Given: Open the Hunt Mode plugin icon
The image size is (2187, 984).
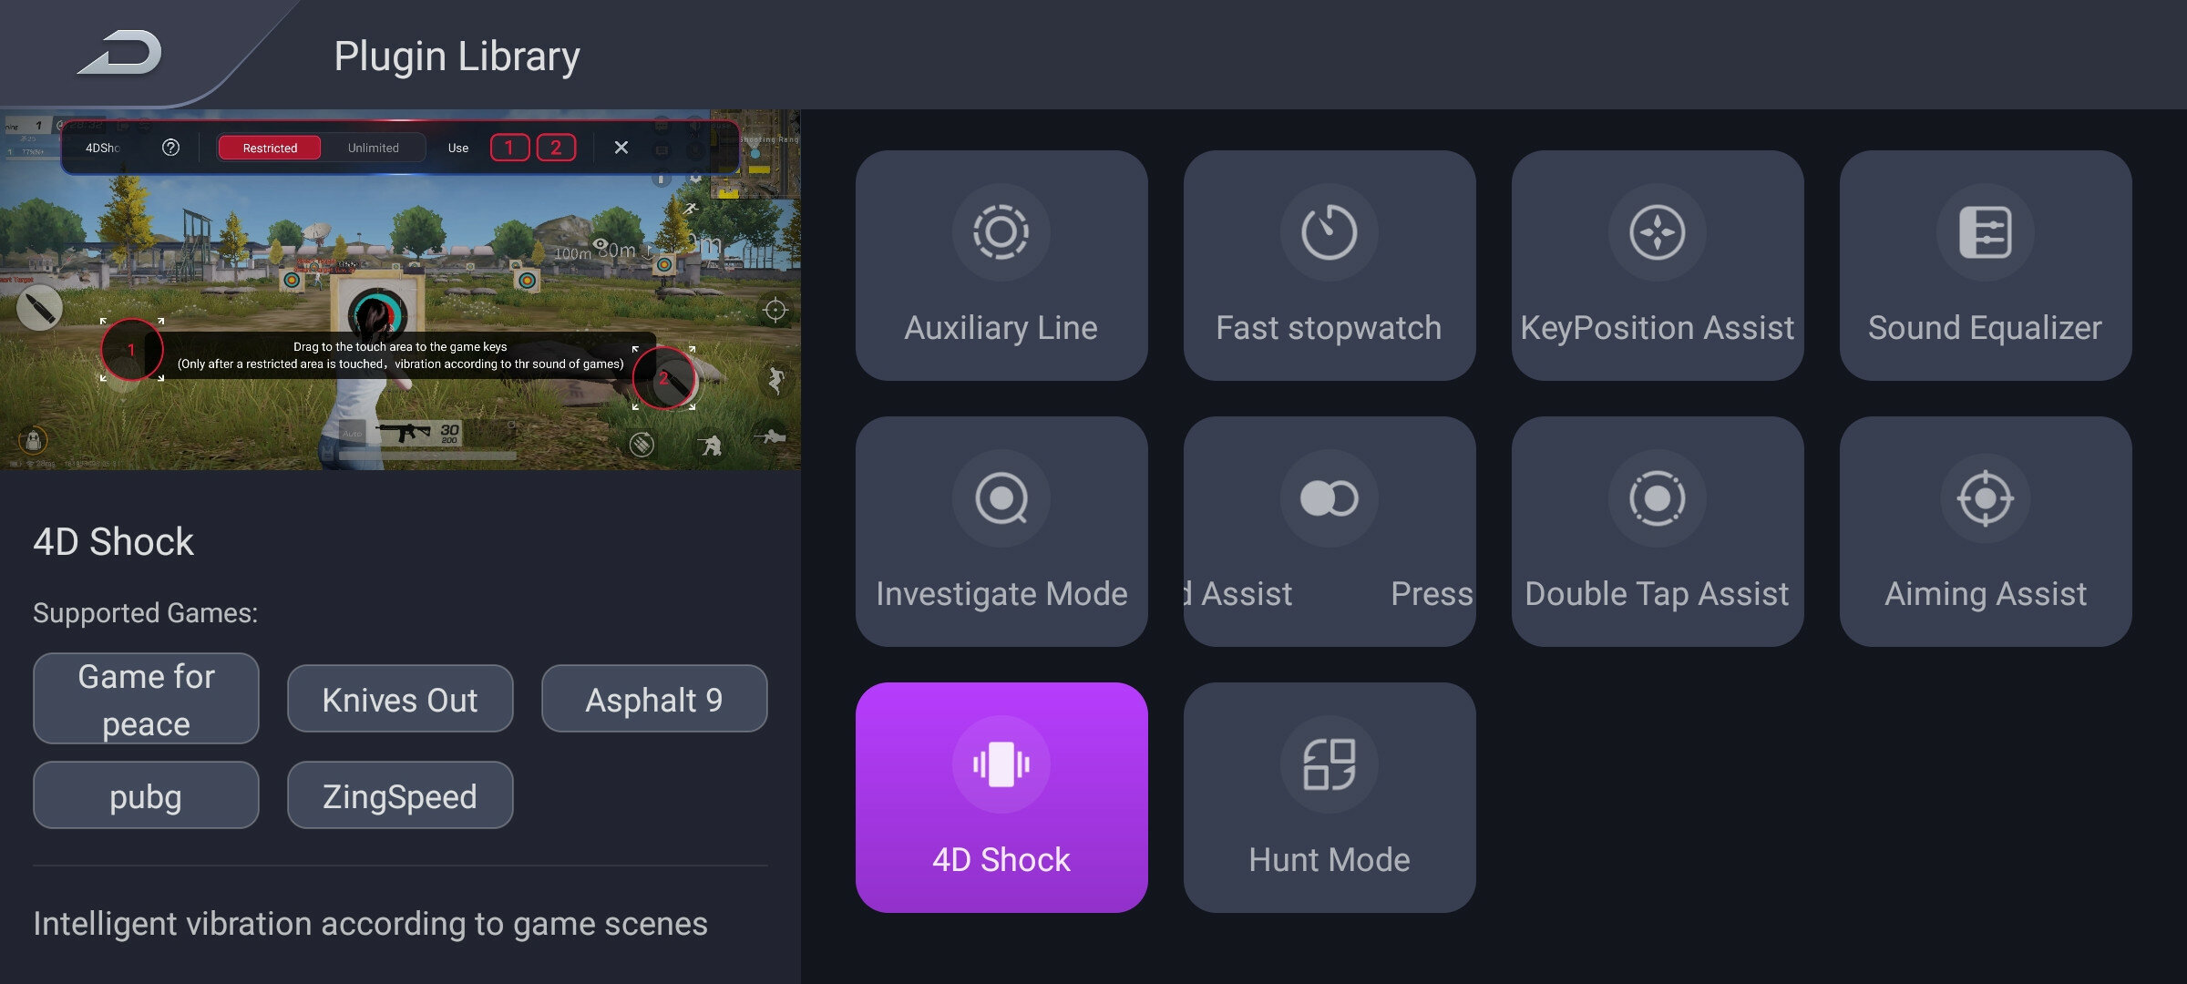Looking at the screenshot, I should pos(1329,764).
